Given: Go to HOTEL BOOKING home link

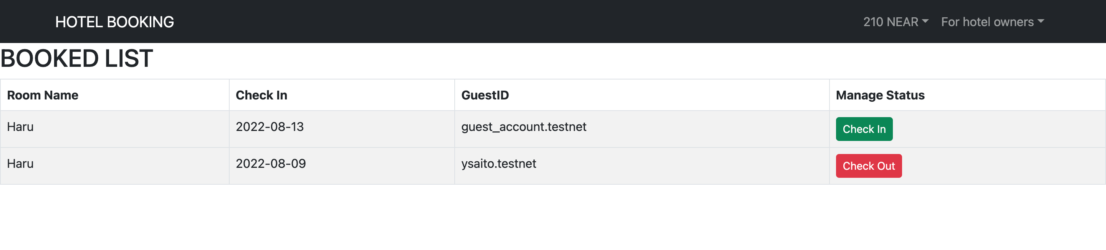Looking at the screenshot, I should 115,22.
